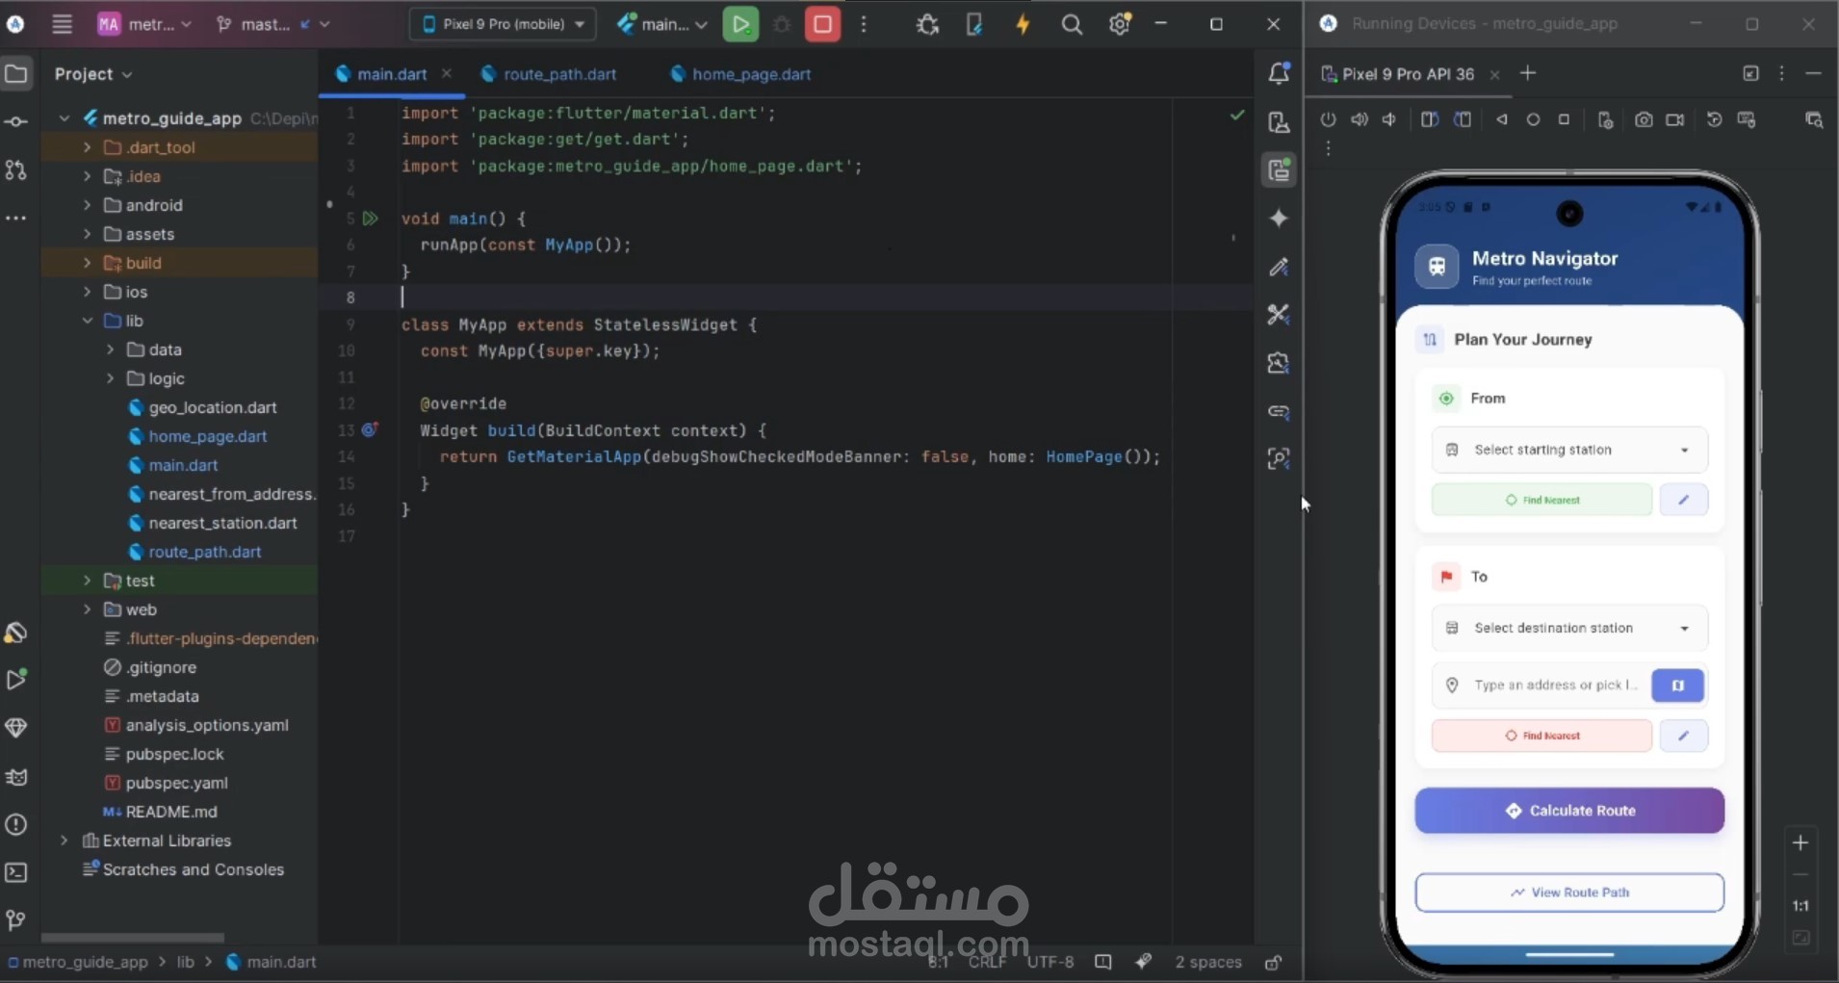The width and height of the screenshot is (1839, 983).
Task: Open geo_location.dart in project tree
Action: 213,407
